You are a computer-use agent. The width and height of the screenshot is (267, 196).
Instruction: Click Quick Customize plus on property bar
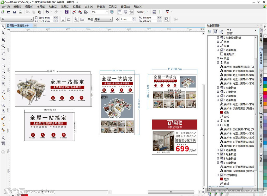(x=176, y=19)
